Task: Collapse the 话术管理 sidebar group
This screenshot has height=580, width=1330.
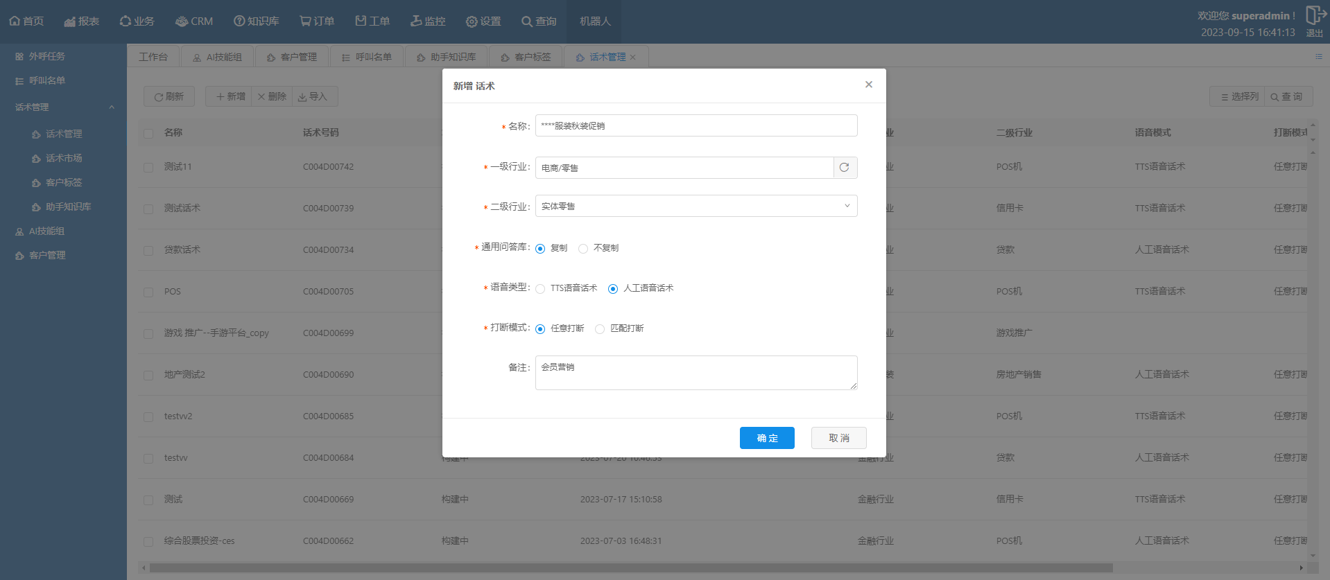Action: coord(111,107)
